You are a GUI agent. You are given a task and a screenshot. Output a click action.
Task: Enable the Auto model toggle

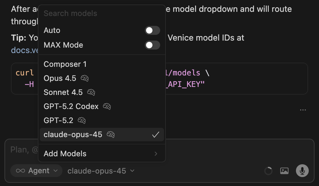tap(152, 30)
